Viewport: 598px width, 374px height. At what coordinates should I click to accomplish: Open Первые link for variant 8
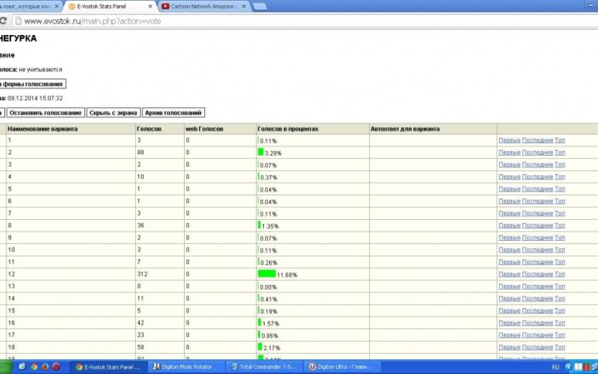tap(509, 225)
